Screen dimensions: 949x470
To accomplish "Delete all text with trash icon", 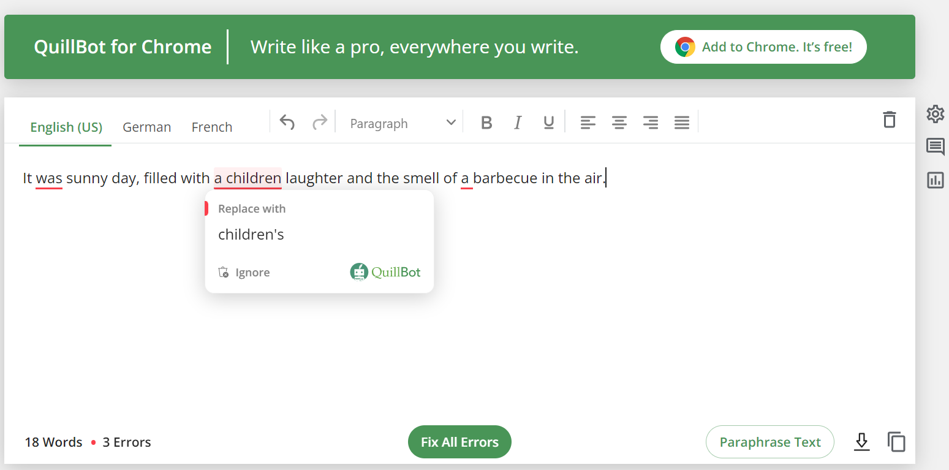I will pyautogui.click(x=890, y=119).
